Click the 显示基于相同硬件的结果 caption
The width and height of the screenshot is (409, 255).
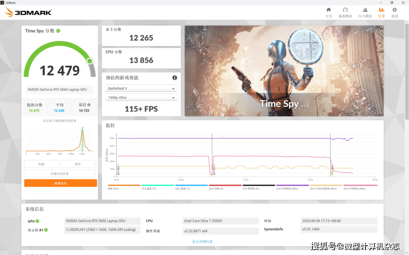point(59,121)
